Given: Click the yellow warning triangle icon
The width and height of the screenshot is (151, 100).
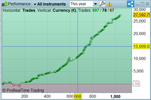Looking at the screenshot, I should (x=110, y=4).
